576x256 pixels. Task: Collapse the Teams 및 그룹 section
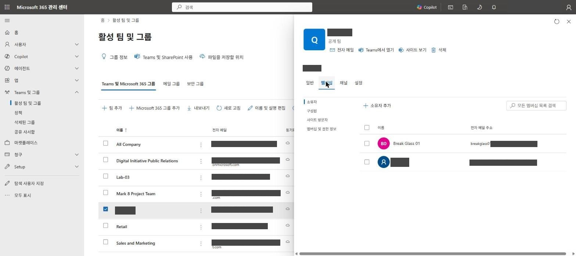[x=77, y=92]
